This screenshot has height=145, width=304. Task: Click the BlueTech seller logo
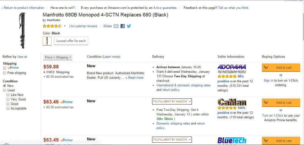click(x=232, y=140)
